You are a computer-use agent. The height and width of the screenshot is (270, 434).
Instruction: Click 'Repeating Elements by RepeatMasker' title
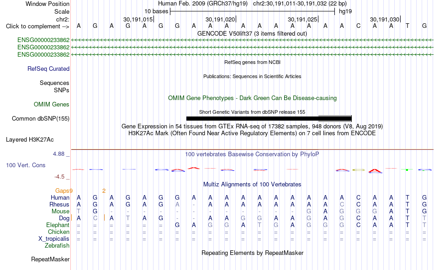(x=252, y=253)
